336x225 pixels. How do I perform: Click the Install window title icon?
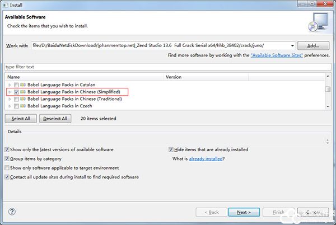point(5,4)
